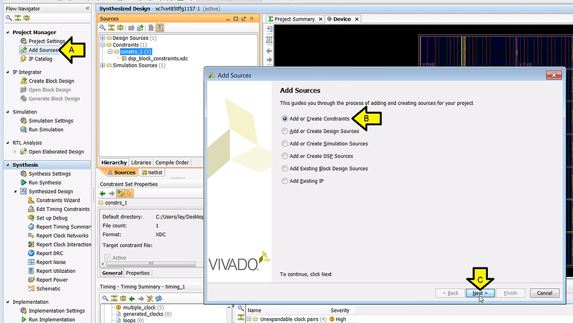The image size is (573, 323).
Task: Open Report DRC
Action: tap(50, 253)
